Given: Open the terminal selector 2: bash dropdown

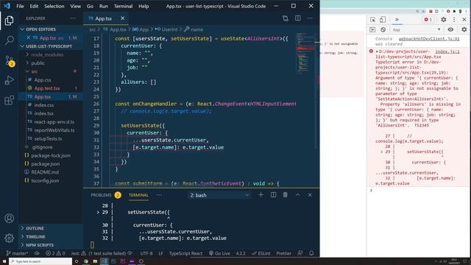Looking at the screenshot, I should [x=219, y=195].
